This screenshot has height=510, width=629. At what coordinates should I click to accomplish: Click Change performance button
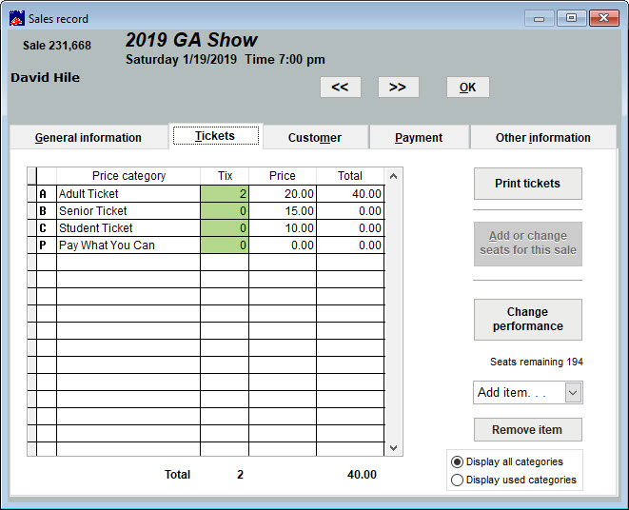point(527,320)
